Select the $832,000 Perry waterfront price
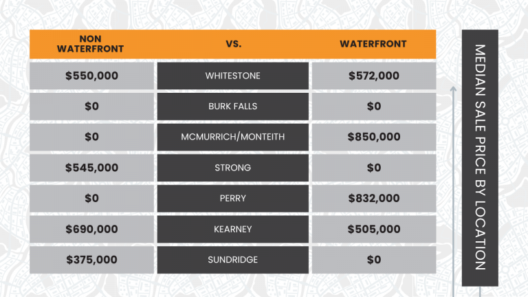Screen dimensions: 528x297 click(x=373, y=198)
